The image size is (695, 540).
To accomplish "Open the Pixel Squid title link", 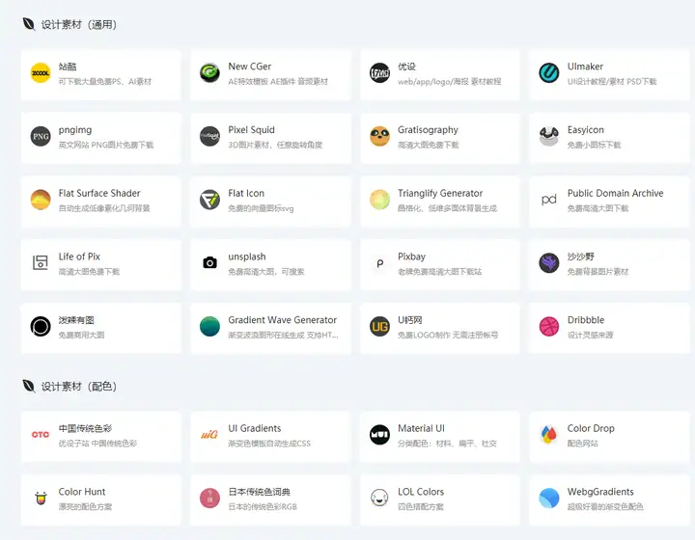I will 251,129.
